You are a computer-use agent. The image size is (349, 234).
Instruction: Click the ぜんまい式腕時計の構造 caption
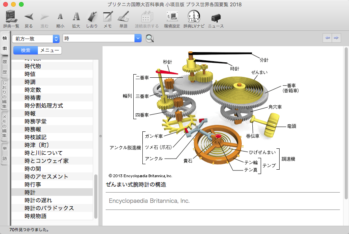coord(136,185)
